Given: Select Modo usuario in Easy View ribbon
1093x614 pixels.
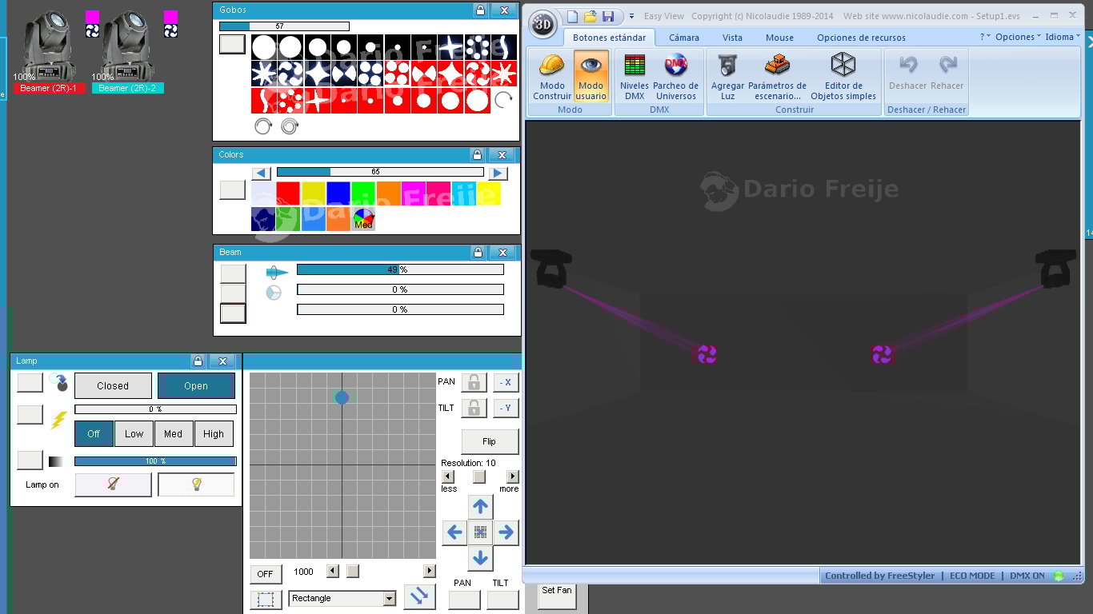Looking at the screenshot, I should coord(591,77).
